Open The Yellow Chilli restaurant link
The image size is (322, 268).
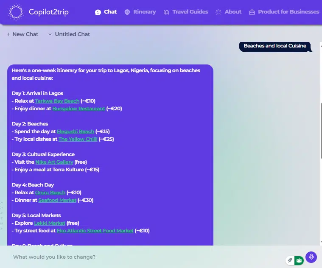tap(78, 139)
